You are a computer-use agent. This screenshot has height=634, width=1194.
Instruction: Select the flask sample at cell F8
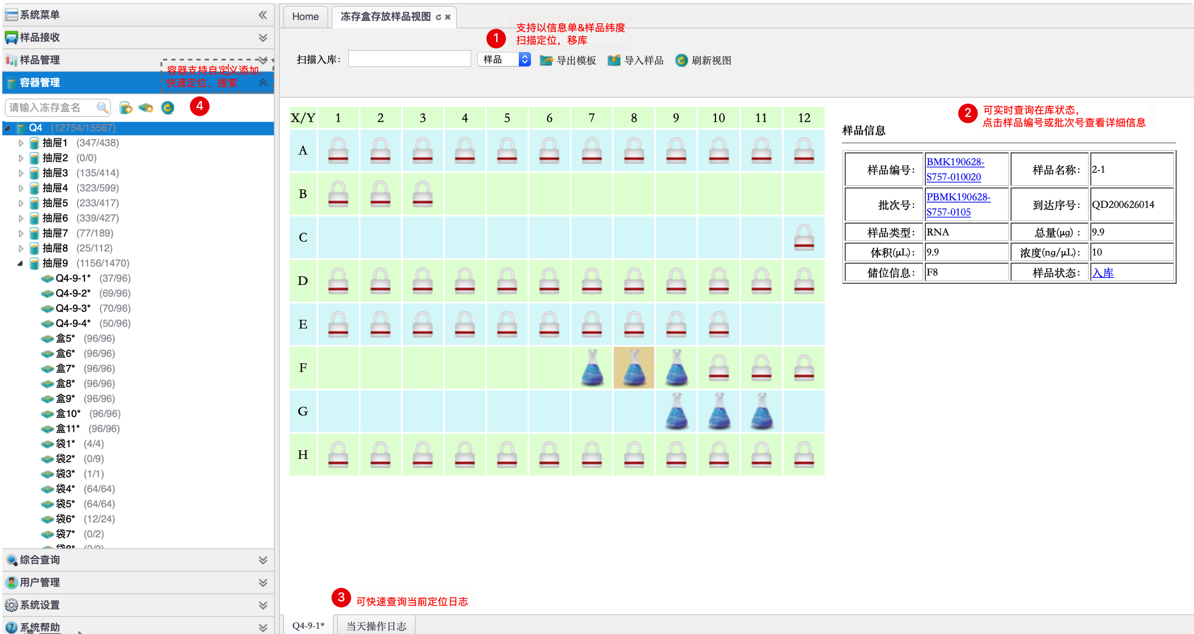[634, 368]
